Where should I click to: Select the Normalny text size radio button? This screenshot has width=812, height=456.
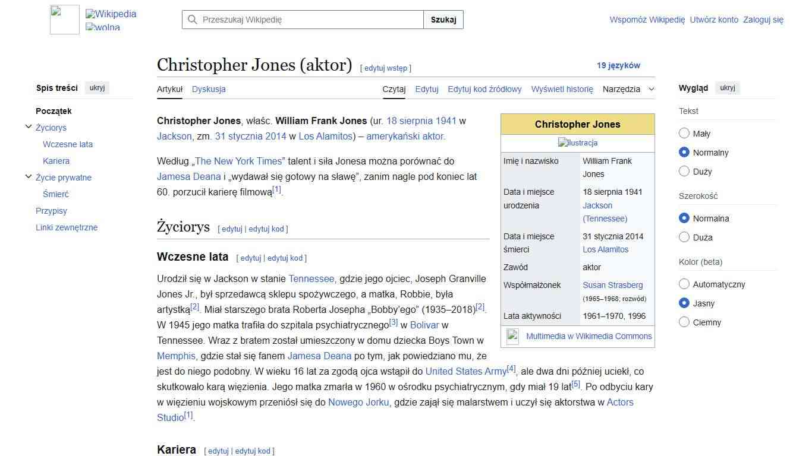684,152
